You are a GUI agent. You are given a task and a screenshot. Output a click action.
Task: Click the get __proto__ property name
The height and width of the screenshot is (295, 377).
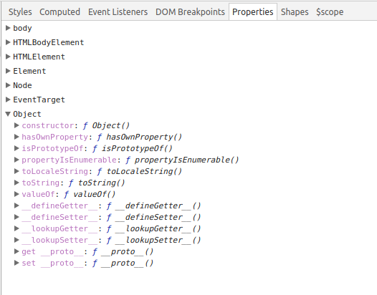[52, 252]
